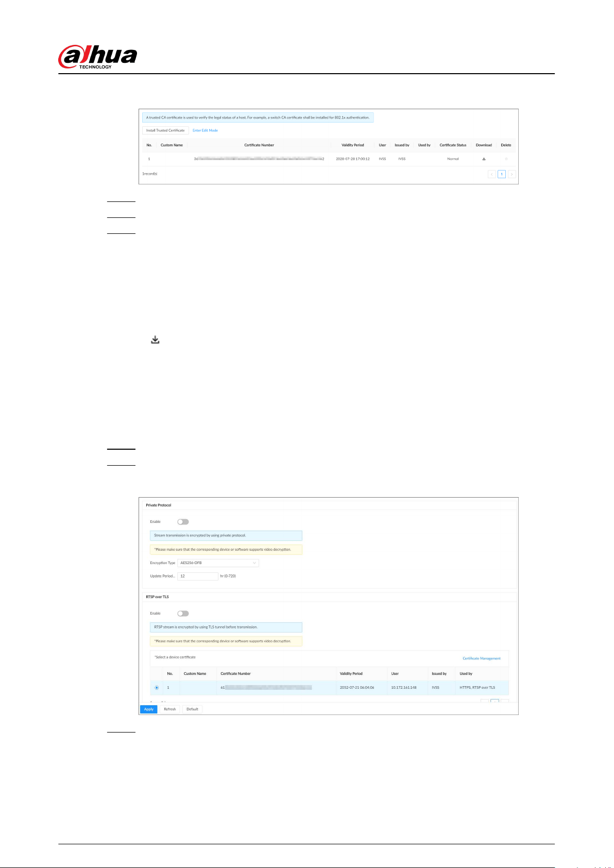Click the Refresh button
The image size is (614, 868).
coord(170,709)
